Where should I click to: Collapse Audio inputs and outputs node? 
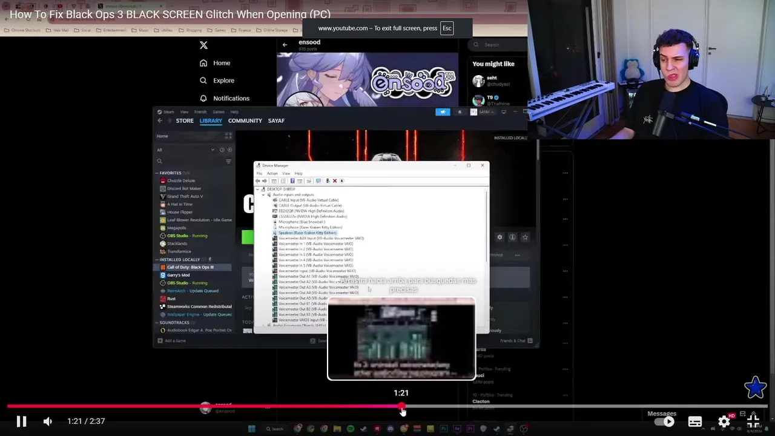[x=264, y=194]
